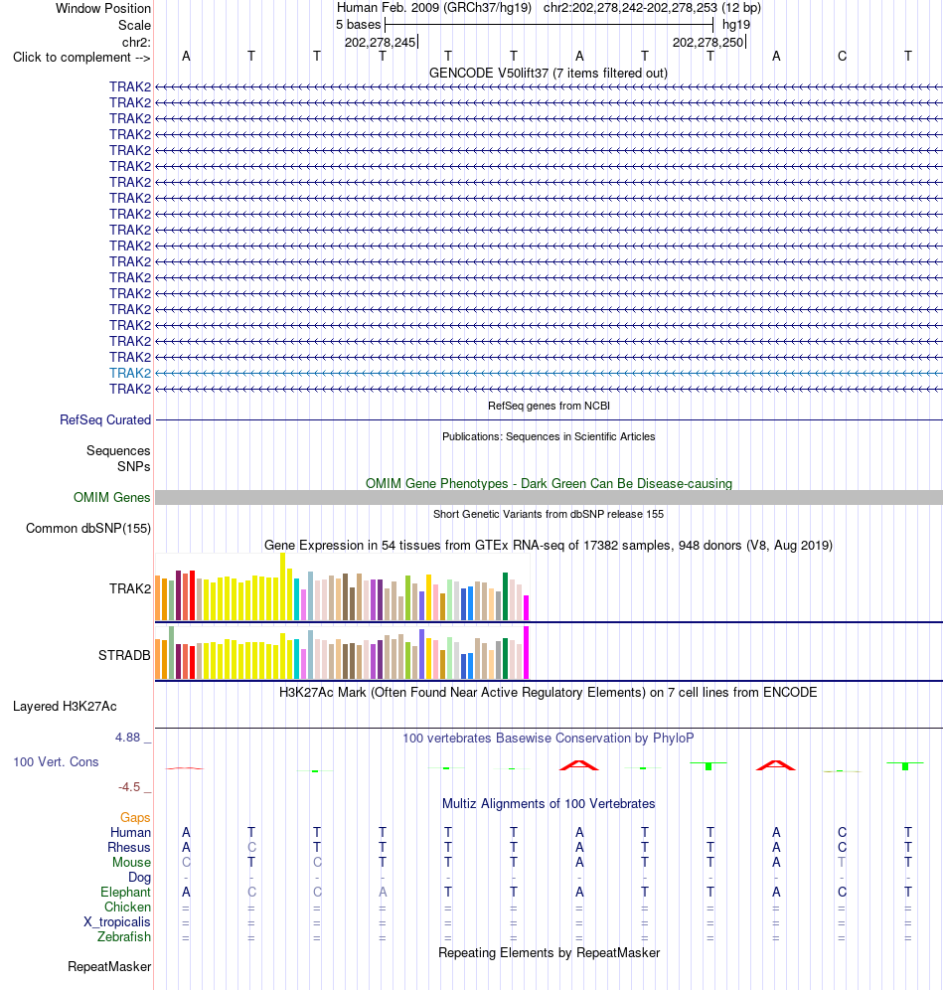Click the '100 Vert. Cons' label
This screenshot has height=990, width=944.
[57, 762]
